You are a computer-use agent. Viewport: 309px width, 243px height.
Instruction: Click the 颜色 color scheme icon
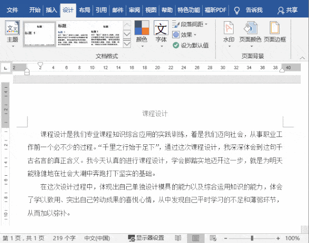point(142,28)
